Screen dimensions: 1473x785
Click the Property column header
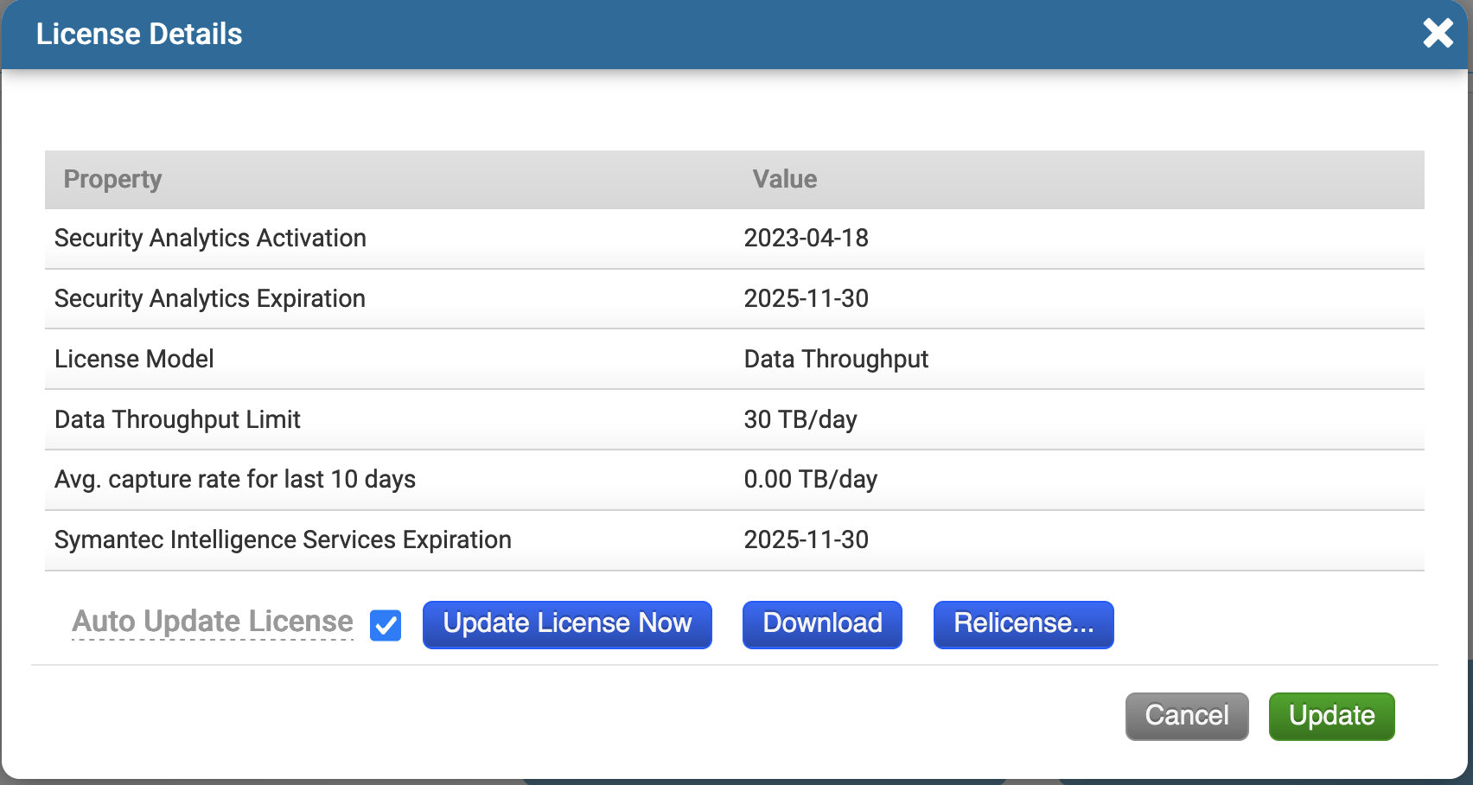click(112, 179)
